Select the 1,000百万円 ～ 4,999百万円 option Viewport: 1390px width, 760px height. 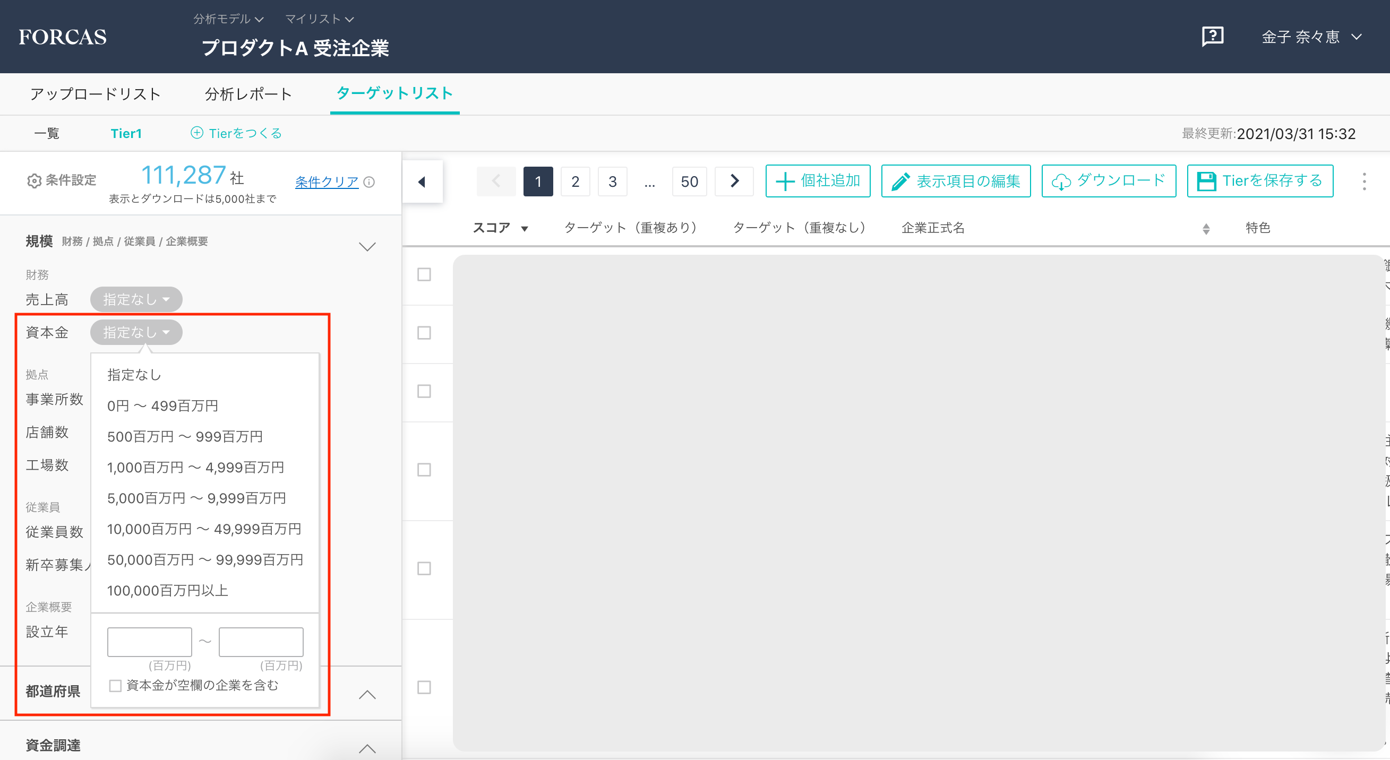(x=195, y=467)
